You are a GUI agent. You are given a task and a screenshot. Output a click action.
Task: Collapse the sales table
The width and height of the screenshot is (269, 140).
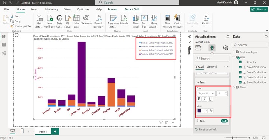point(234,57)
